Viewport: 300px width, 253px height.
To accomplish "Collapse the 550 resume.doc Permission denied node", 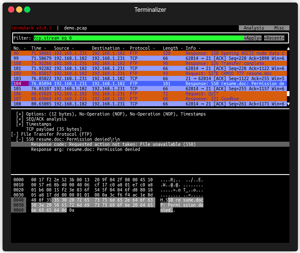I will coord(20,140).
